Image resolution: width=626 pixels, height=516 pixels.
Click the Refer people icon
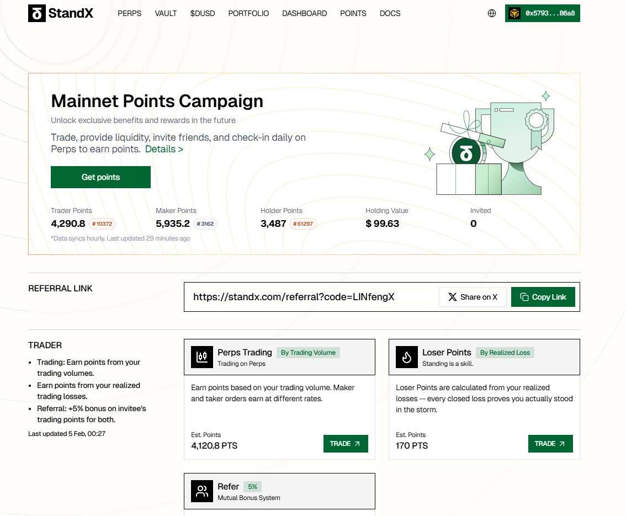[202, 491]
